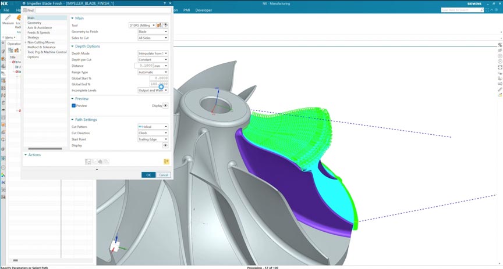The image size is (503, 269).
Task: Click the Cancel button
Action: [x=164, y=175]
